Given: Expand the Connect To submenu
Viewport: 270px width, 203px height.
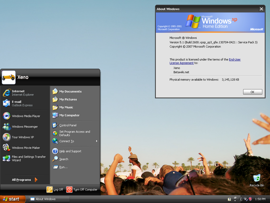Looking at the screenshot, I should tap(75, 141).
